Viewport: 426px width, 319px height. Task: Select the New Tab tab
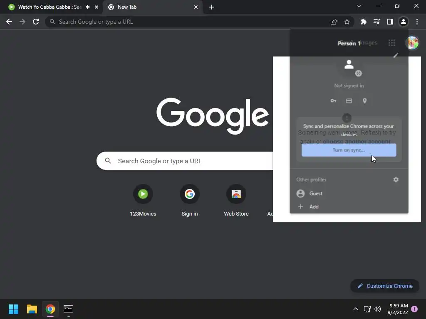[152, 7]
